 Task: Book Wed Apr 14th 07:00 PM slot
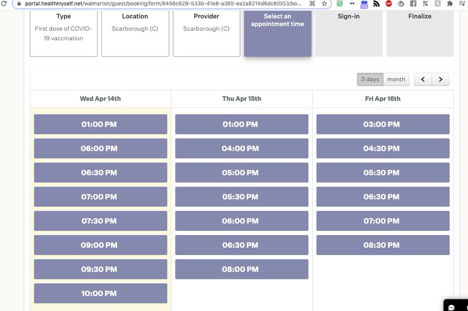tap(101, 197)
